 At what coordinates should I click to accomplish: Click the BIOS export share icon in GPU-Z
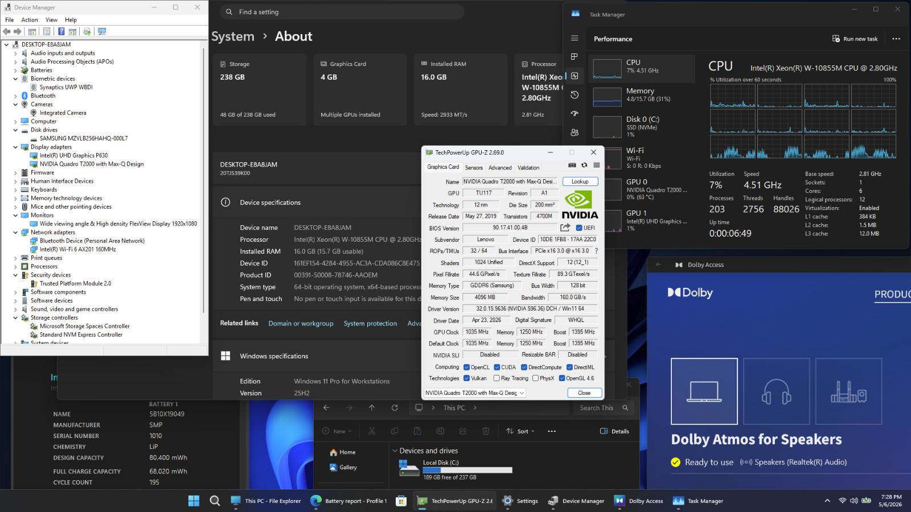click(565, 228)
